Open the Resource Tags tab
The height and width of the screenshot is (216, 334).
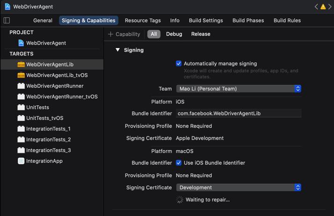point(143,21)
